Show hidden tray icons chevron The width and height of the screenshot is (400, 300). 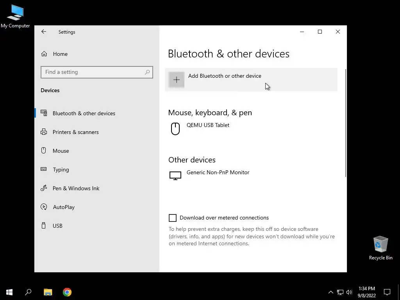coord(330,292)
